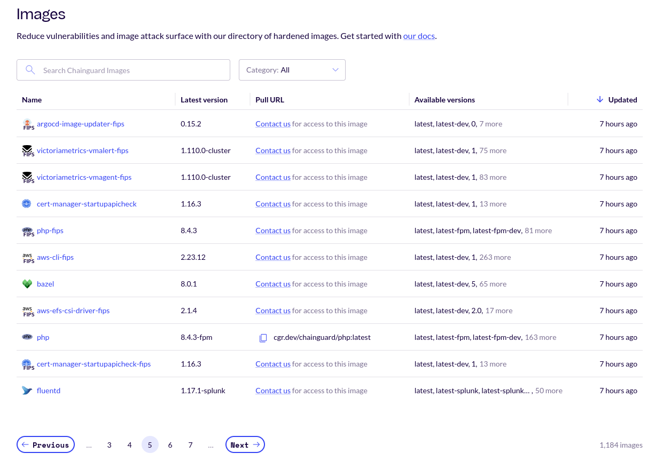Click the aws-cli-fips AWS logo icon
This screenshot has height=461, width=655.
pyautogui.click(x=27, y=257)
